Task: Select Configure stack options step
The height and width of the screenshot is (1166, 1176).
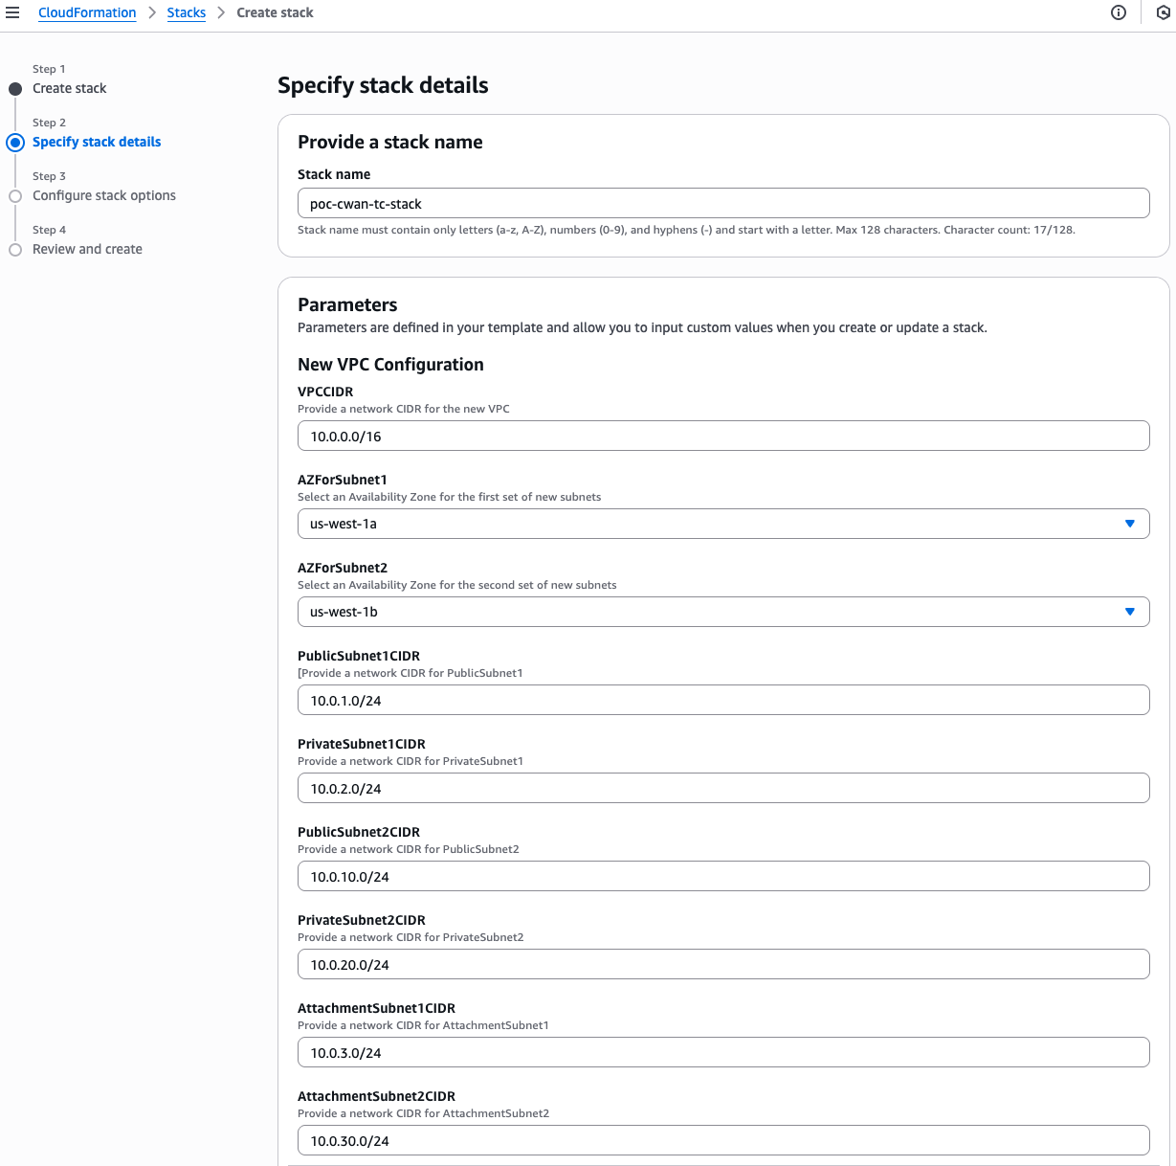Action: coord(104,195)
